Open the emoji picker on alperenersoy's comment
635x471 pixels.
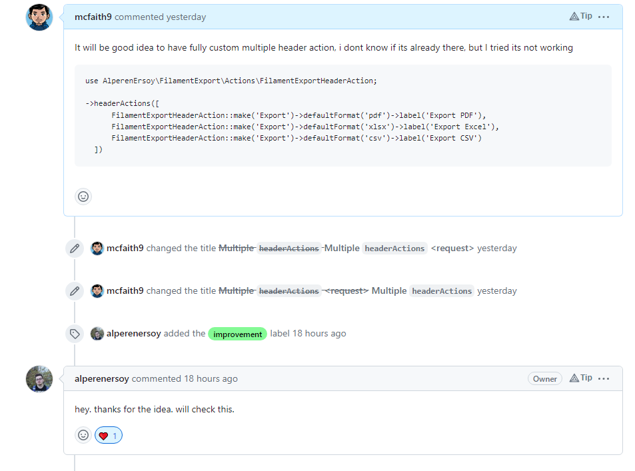83,436
